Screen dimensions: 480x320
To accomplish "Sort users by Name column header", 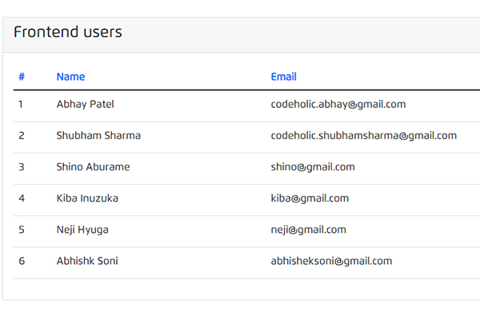I will pyautogui.click(x=70, y=77).
